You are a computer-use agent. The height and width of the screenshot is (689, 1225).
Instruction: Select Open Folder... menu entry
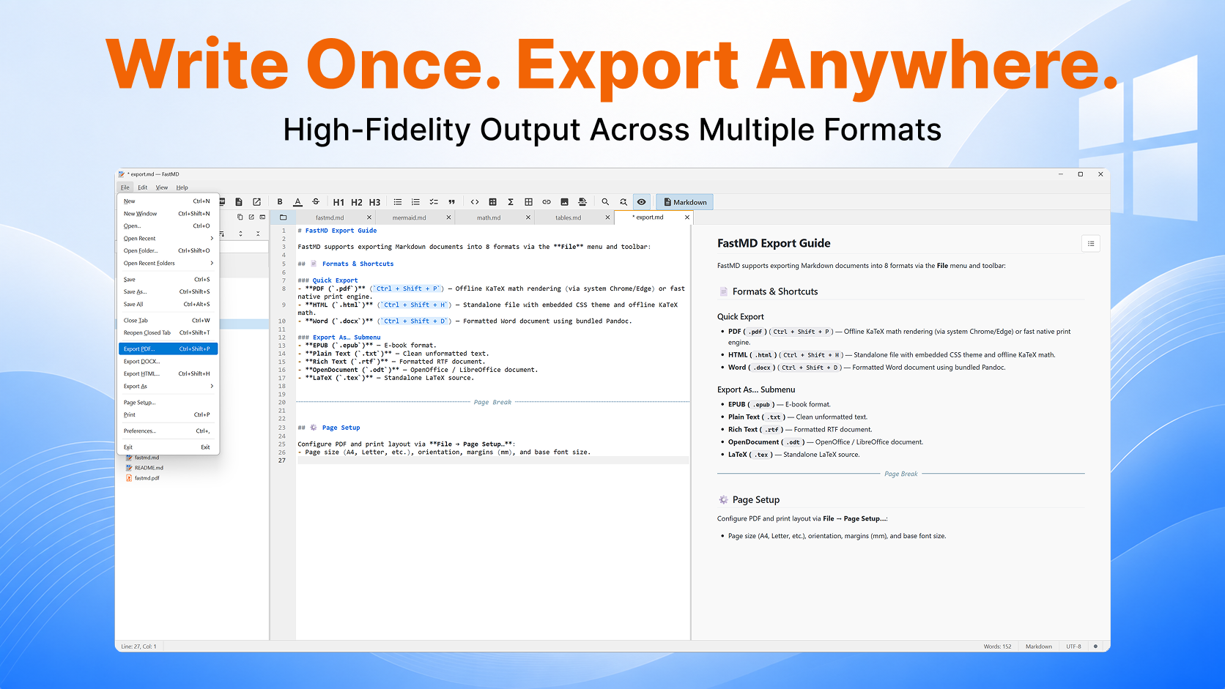pos(168,251)
